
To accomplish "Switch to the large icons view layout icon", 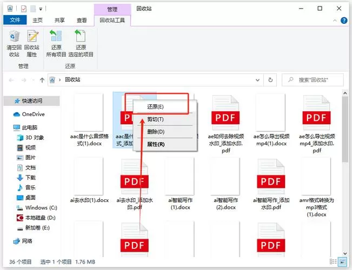I will (x=343, y=261).
